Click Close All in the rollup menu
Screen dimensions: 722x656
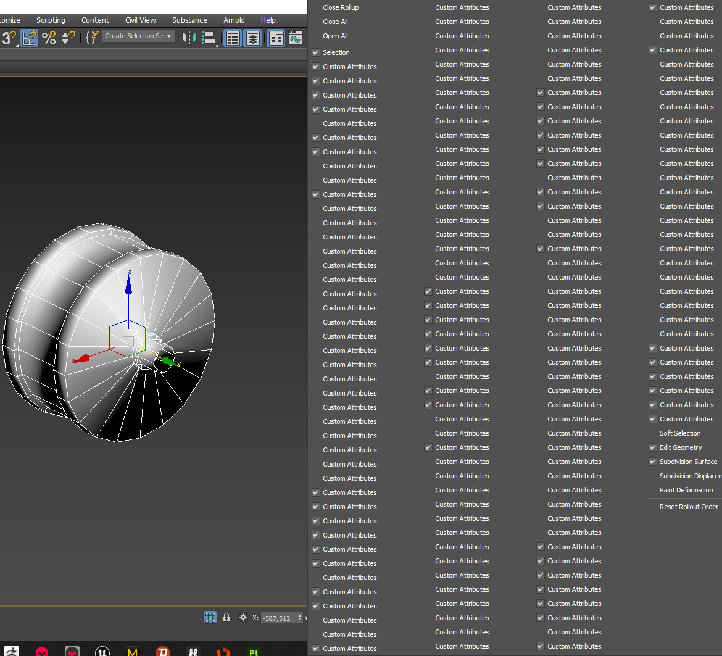pos(335,22)
